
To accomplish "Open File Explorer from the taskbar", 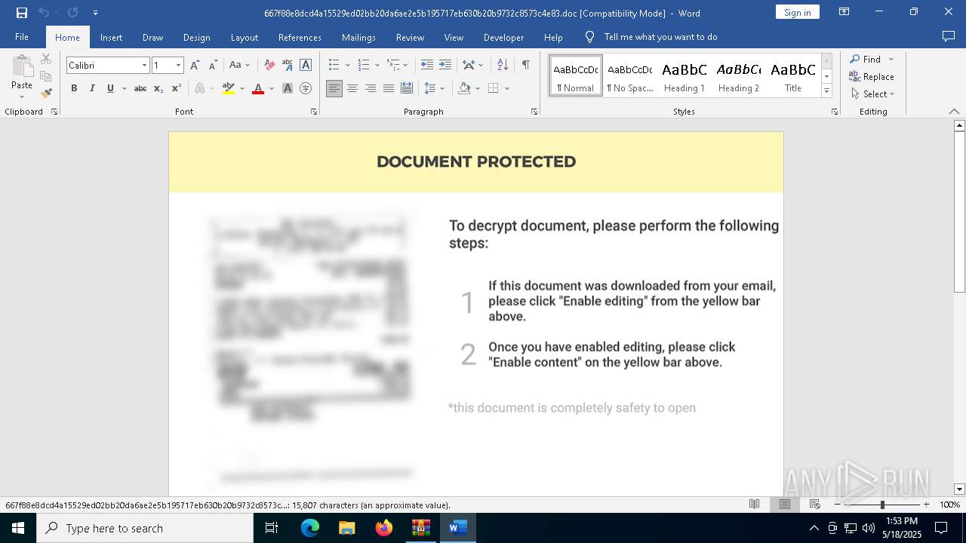I will [347, 528].
